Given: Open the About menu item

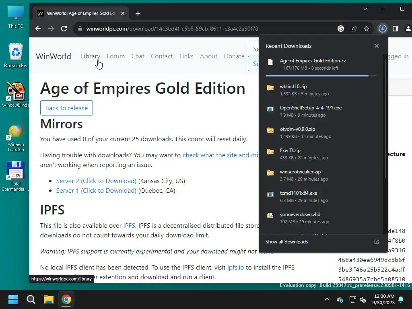Looking at the screenshot, I should click(209, 56).
